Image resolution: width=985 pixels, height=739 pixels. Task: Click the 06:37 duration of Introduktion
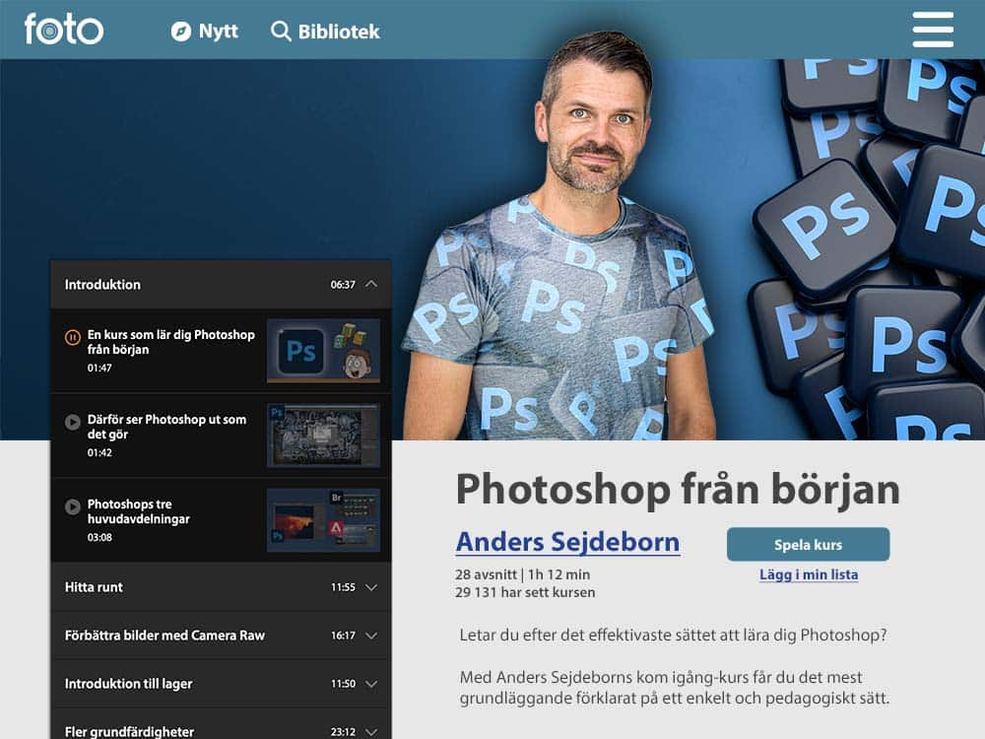[x=343, y=285]
